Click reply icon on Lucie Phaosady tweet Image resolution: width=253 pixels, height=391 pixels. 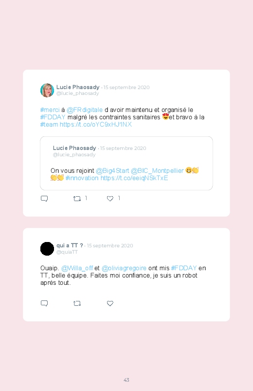tap(44, 199)
